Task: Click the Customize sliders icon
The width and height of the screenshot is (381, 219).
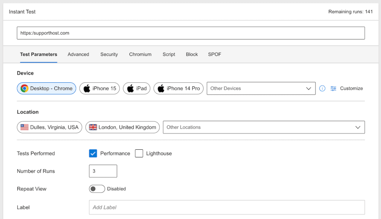Action: pyautogui.click(x=333, y=89)
